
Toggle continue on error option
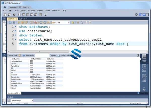pos(36,23)
